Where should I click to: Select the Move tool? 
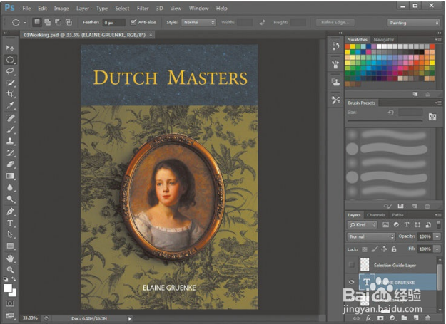point(10,48)
